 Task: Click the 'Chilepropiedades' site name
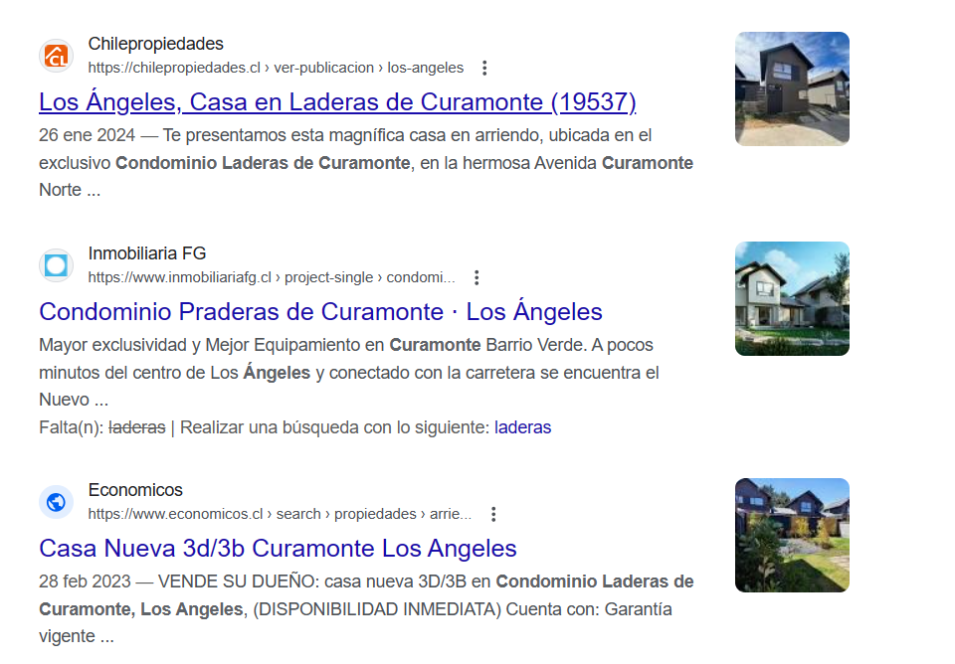click(x=156, y=44)
